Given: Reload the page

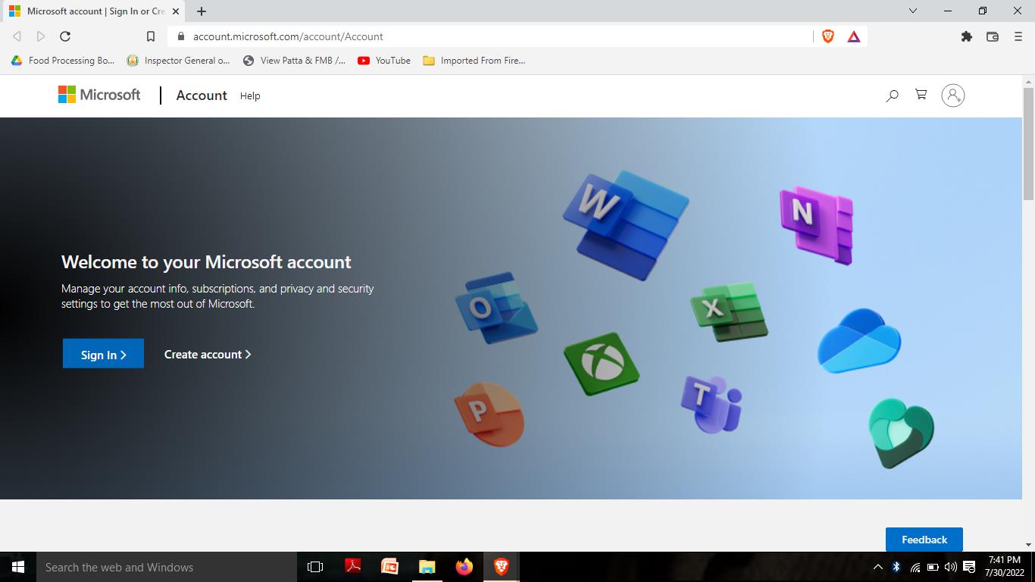Looking at the screenshot, I should (65, 36).
